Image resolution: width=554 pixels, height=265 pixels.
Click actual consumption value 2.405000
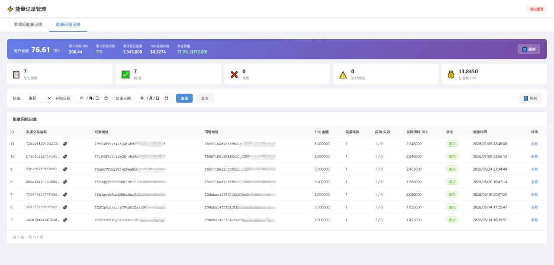point(414,169)
